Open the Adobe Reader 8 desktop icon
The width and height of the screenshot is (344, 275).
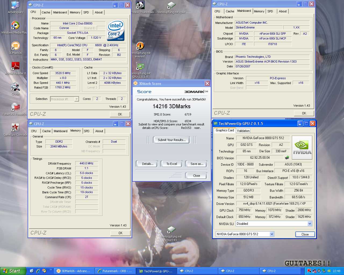15,68
